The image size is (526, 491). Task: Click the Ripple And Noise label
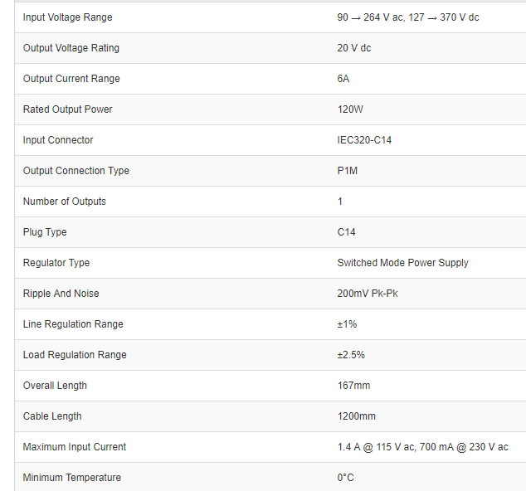[61, 294]
